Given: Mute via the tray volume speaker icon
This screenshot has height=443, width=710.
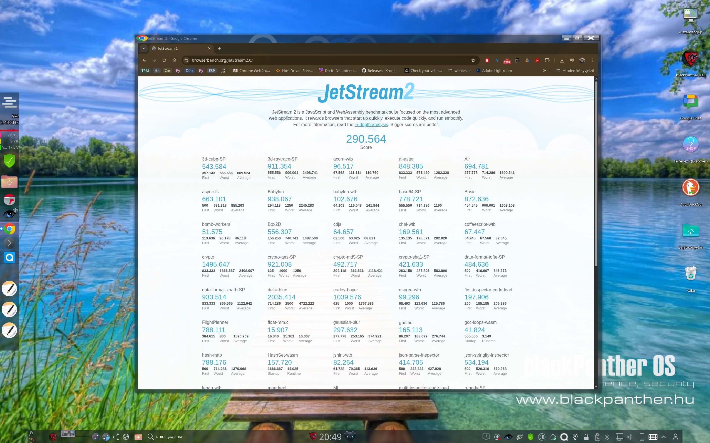Looking at the screenshot, I should [x=629, y=437].
